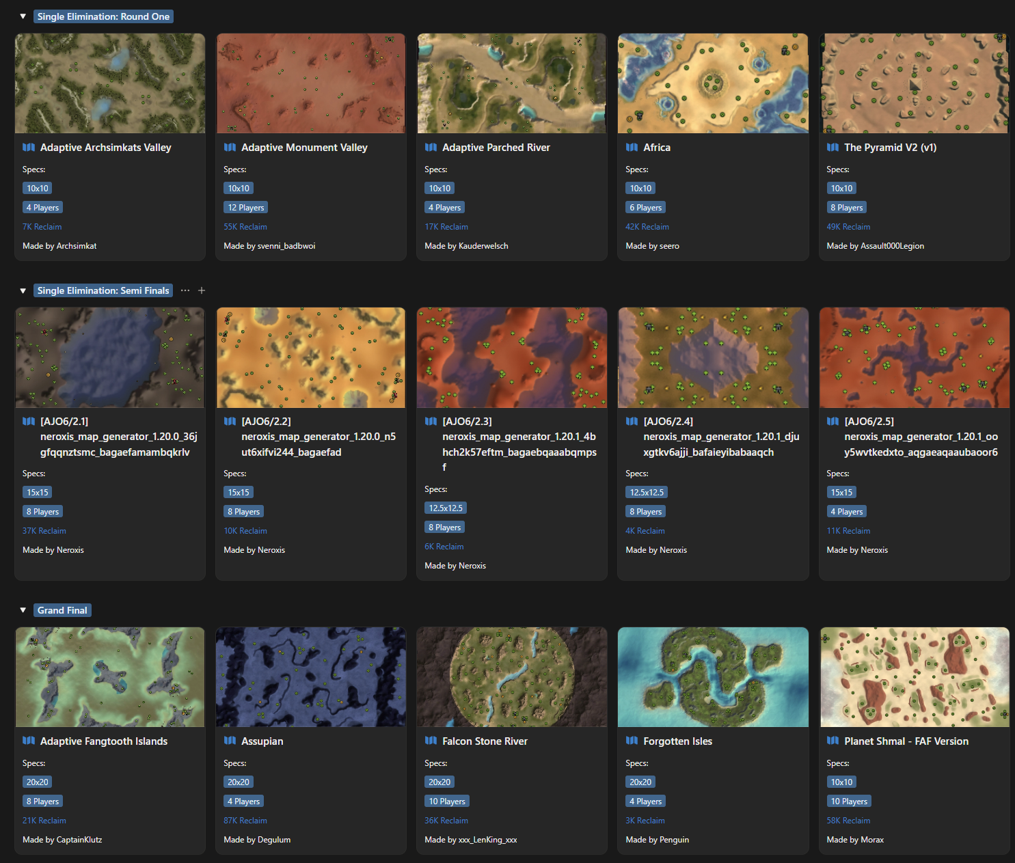Click map icon beside [AJO6/2.1] title
This screenshot has width=1015, height=863.
[29, 422]
